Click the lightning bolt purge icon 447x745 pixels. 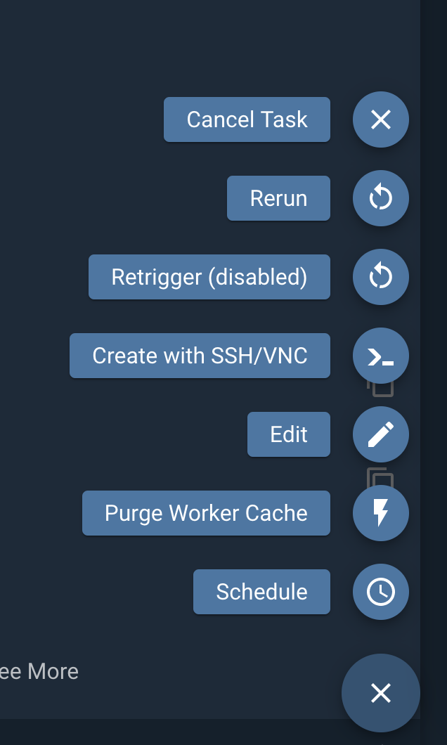380,513
